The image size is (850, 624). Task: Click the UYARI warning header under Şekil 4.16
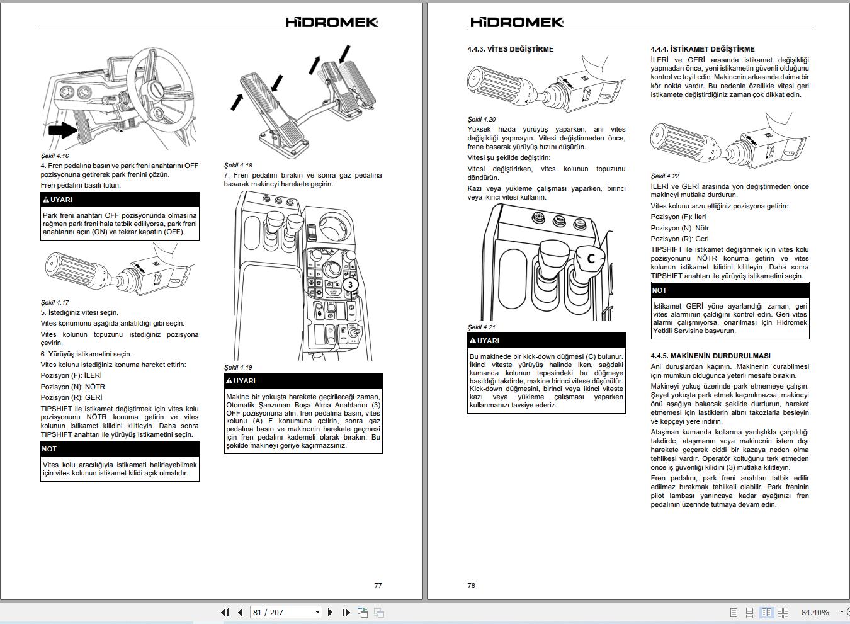(120, 200)
